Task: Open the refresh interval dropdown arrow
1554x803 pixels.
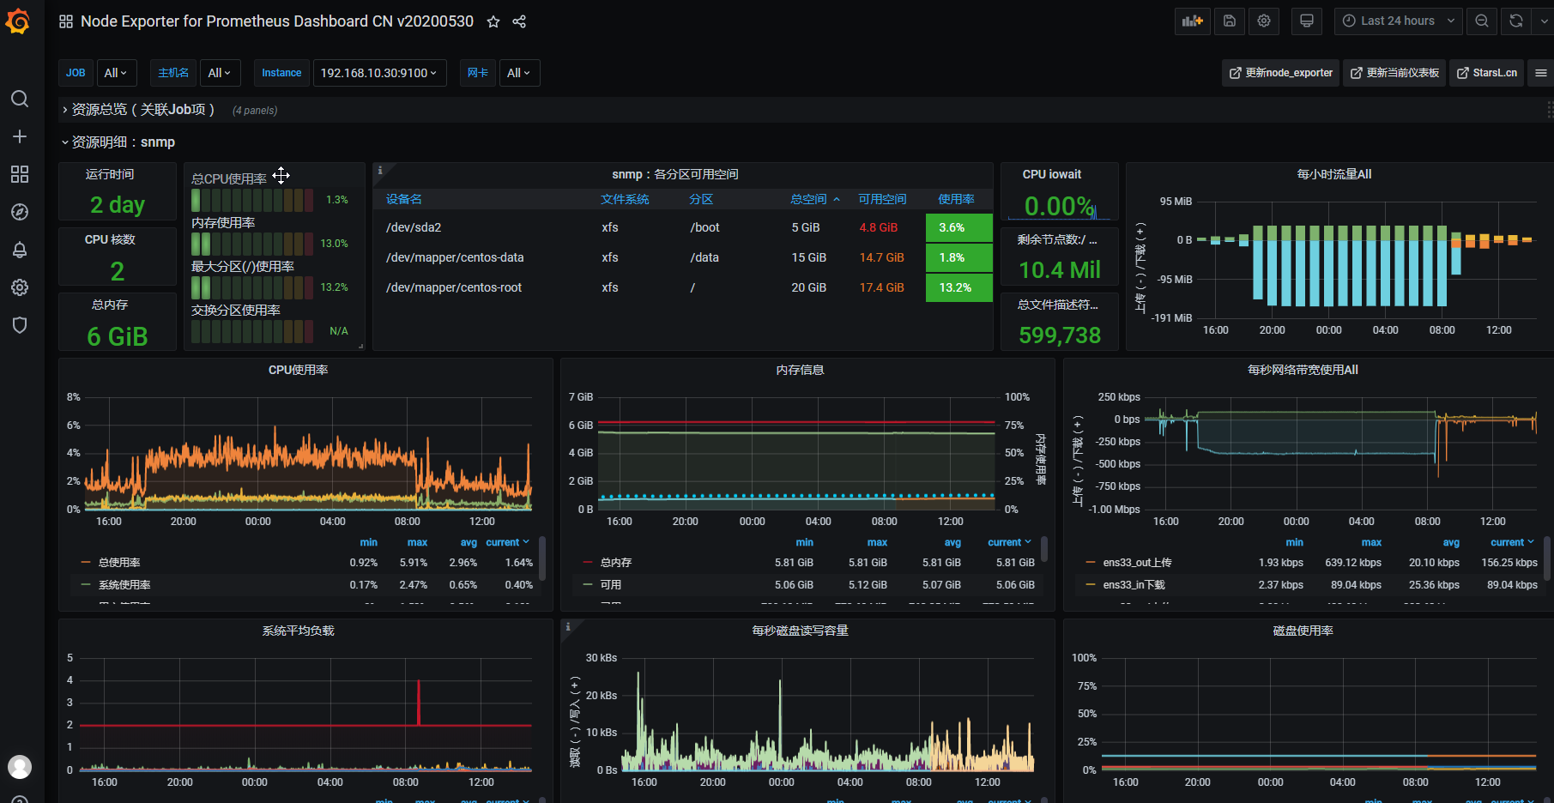Action: [1543, 21]
